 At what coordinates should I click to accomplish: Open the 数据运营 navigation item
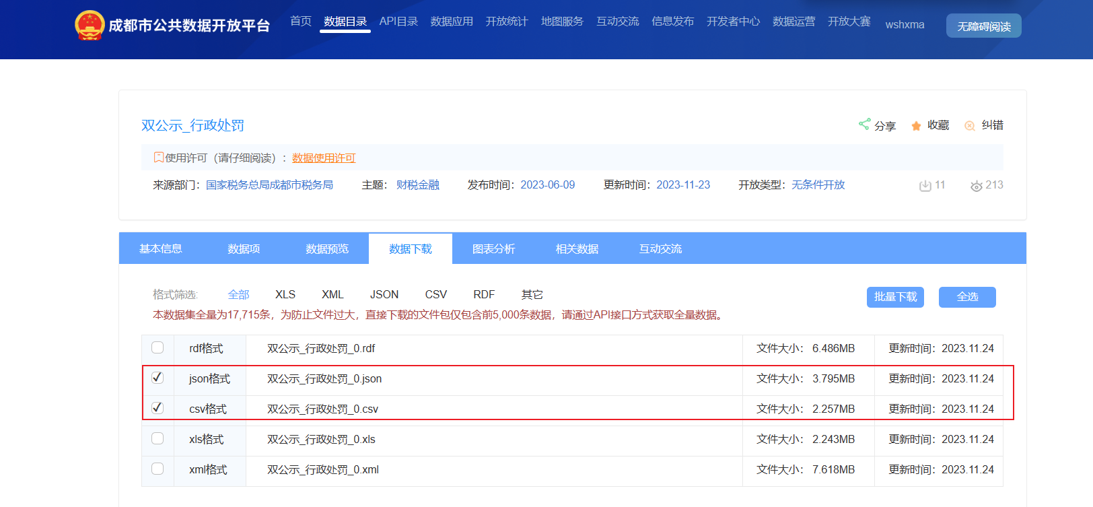(x=794, y=22)
